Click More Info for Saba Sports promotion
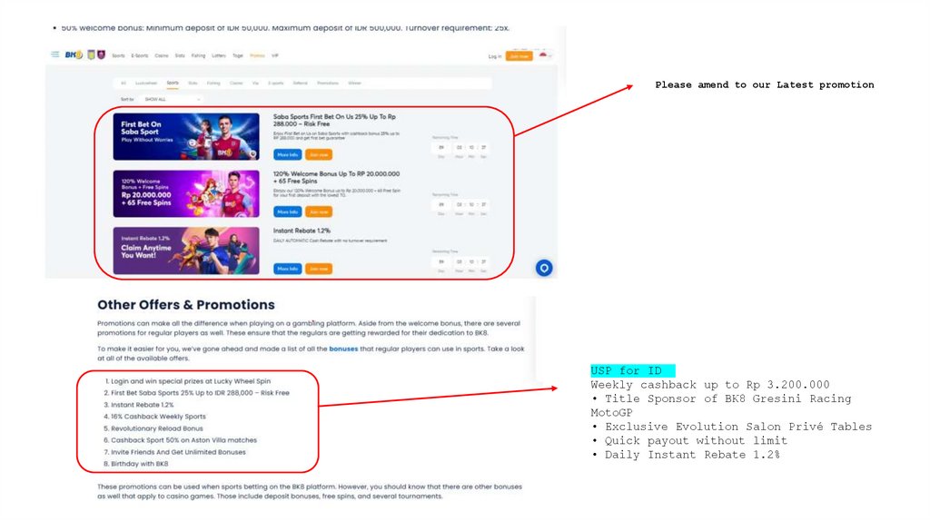Viewport: 930px width, 521px height. 288,154
